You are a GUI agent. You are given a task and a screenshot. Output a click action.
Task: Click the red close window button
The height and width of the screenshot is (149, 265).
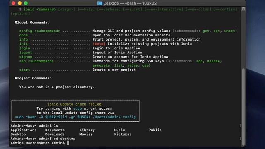(13, 3)
